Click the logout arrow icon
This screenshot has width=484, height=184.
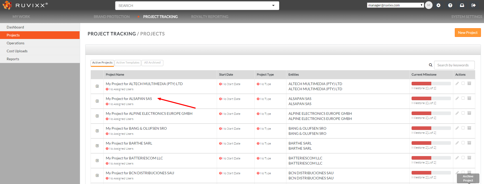(x=474, y=5)
